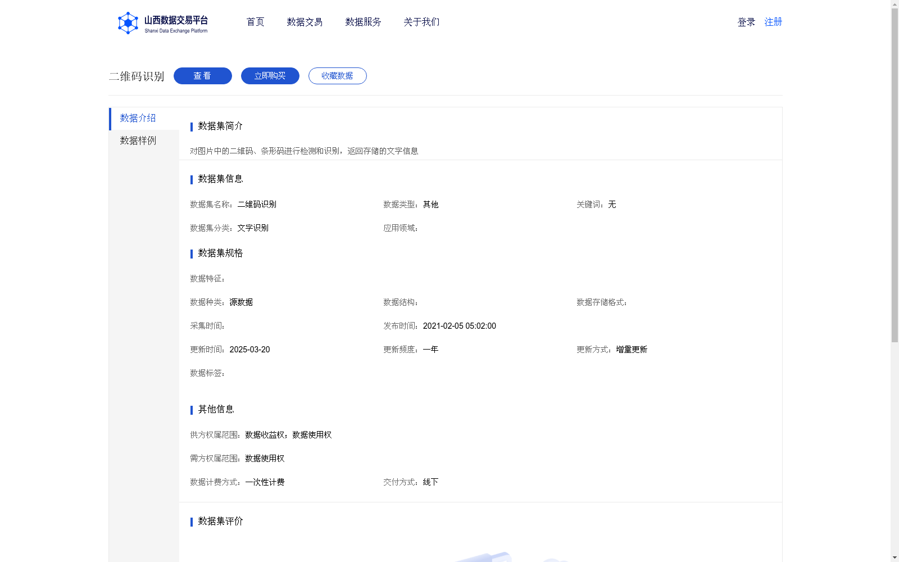Click the 数据标签 label
This screenshot has height=562, width=899.
coord(207,373)
